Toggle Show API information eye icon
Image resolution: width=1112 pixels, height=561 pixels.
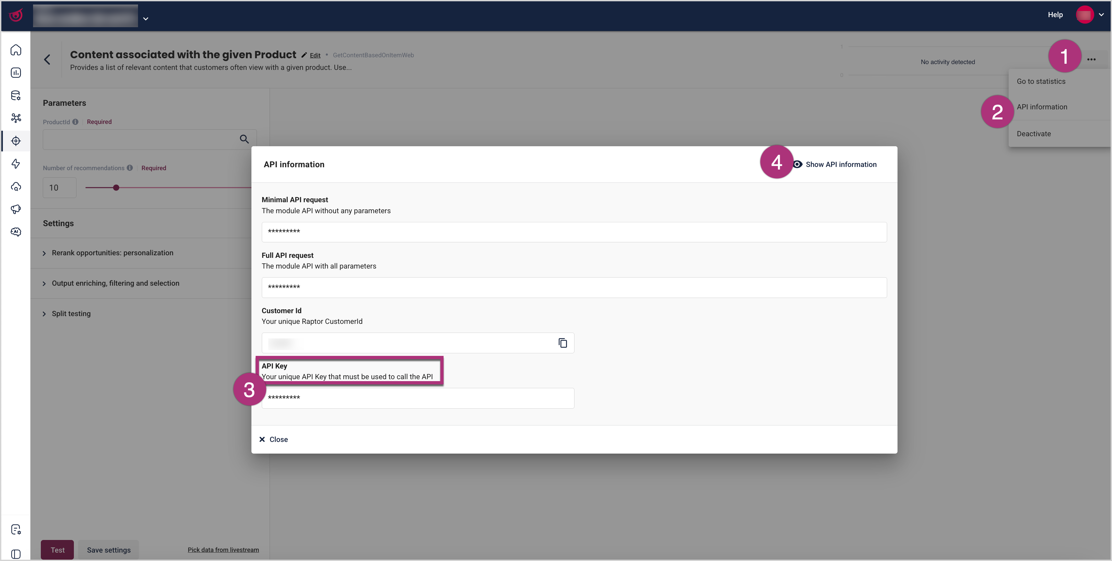click(x=798, y=165)
